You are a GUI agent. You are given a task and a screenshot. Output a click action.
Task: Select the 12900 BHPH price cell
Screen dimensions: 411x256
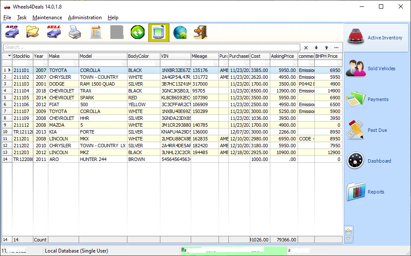[x=328, y=152]
